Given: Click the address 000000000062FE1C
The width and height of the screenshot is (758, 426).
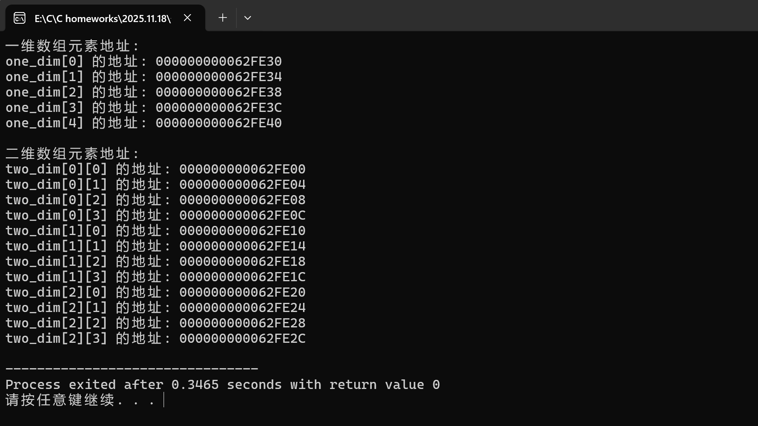Looking at the screenshot, I should [x=243, y=277].
